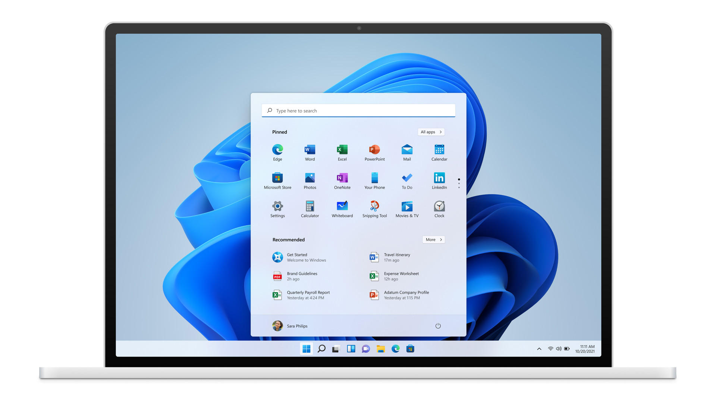Open Microsoft Edge browser
This screenshot has height=402, width=716.
click(x=277, y=150)
